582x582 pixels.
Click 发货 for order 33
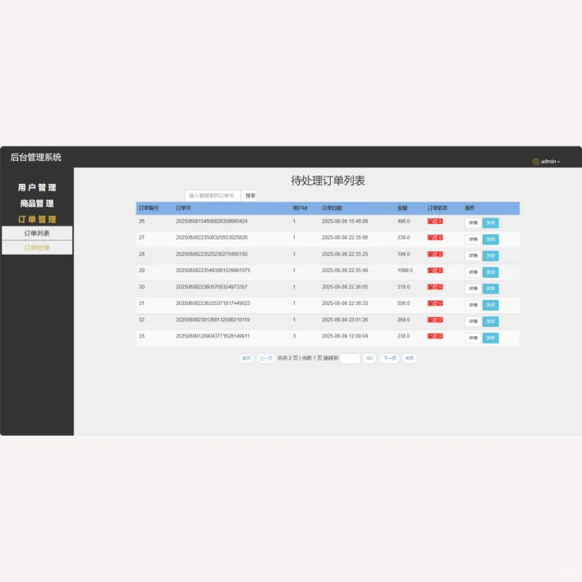click(x=490, y=338)
